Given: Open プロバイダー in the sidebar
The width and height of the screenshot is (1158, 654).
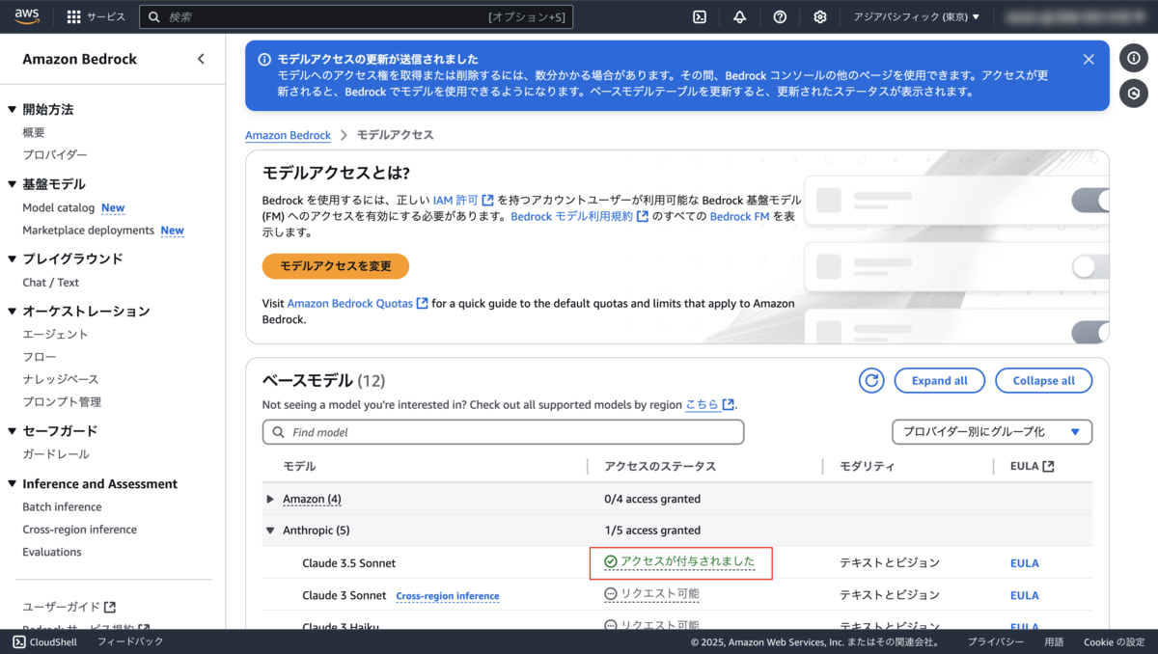Looking at the screenshot, I should pyautogui.click(x=55, y=154).
